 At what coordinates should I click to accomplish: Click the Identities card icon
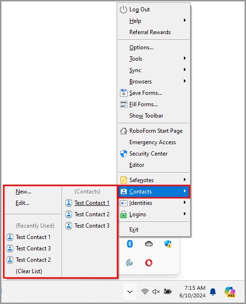pos(123,203)
